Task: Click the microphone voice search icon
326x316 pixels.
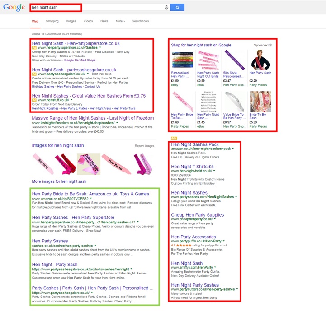Action: tap(166, 8)
